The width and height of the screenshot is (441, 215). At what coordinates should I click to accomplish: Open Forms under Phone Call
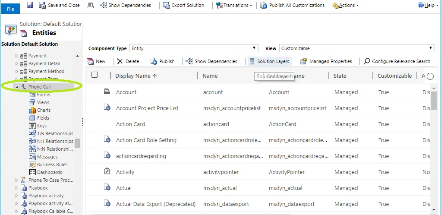click(43, 95)
